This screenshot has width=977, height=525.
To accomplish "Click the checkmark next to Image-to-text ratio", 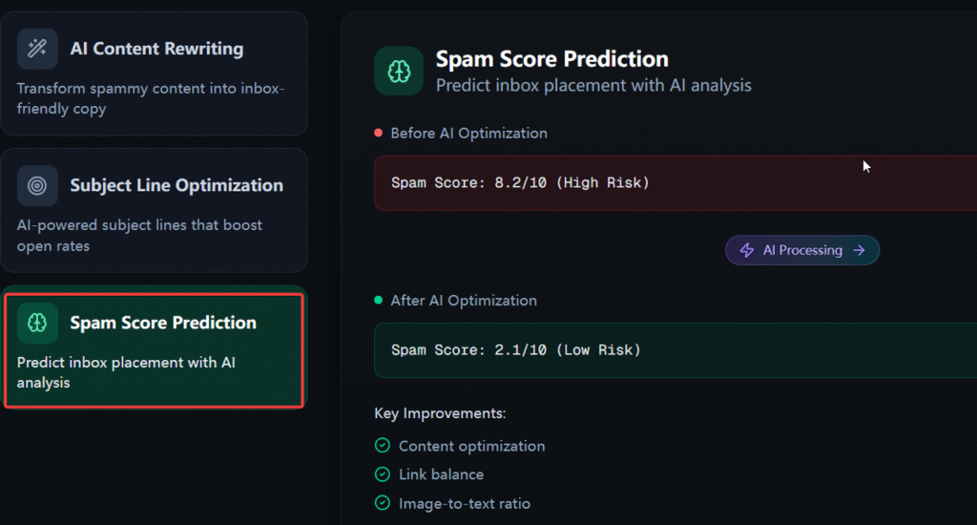I will (x=383, y=503).
